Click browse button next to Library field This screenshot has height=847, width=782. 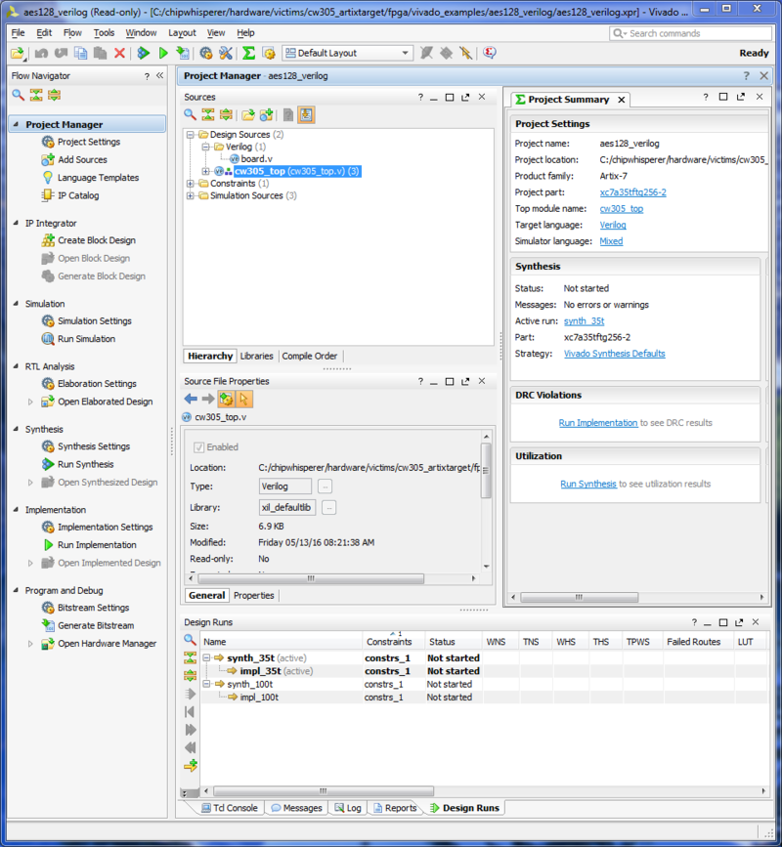329,508
